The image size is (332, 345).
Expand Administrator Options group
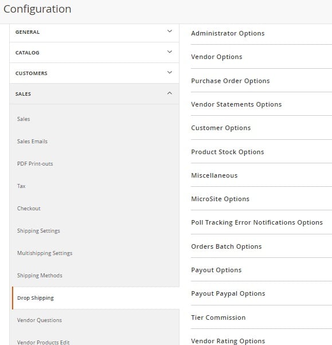click(228, 33)
